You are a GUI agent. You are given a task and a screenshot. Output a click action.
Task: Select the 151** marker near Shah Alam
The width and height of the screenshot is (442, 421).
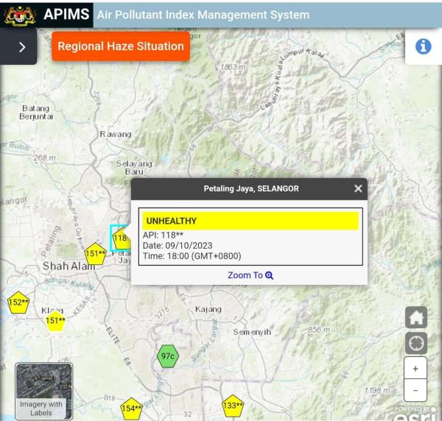pos(96,254)
